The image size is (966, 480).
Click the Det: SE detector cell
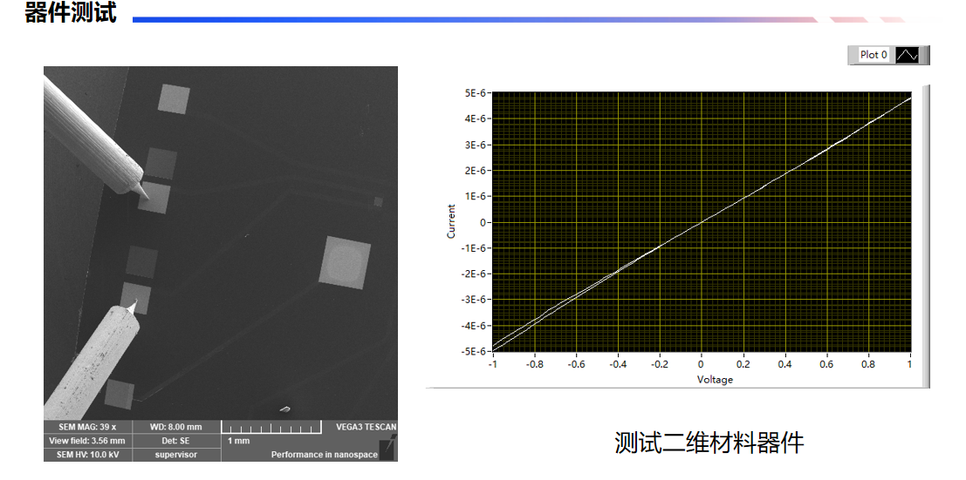tap(175, 441)
